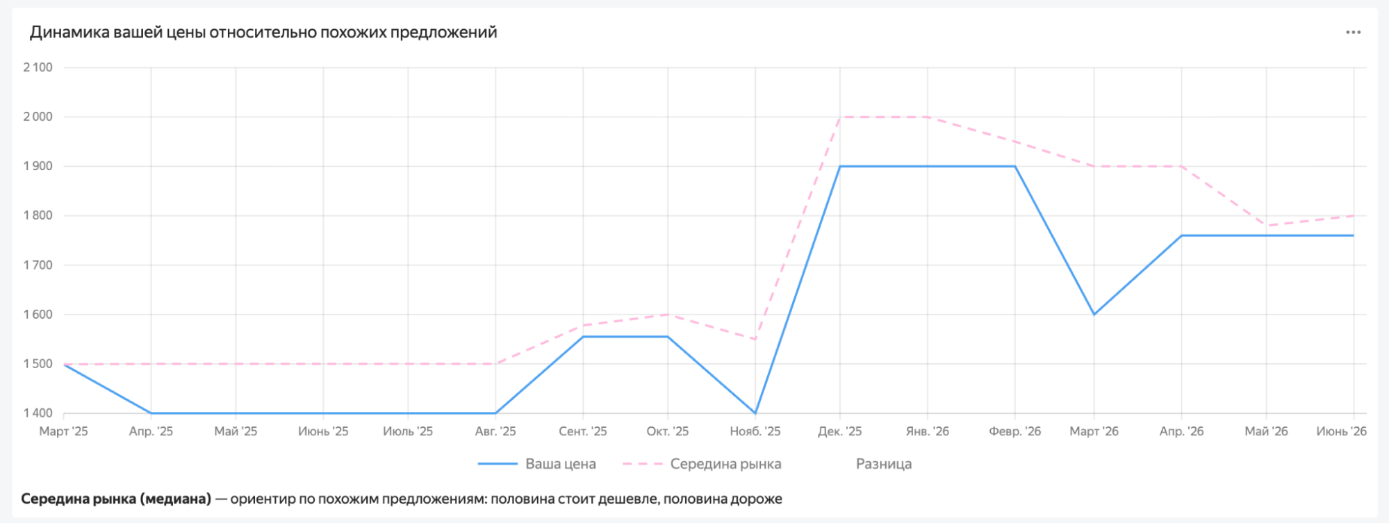The width and height of the screenshot is (1389, 523).
Task: Toggle the 'Разница' legend item
Action: (x=883, y=464)
